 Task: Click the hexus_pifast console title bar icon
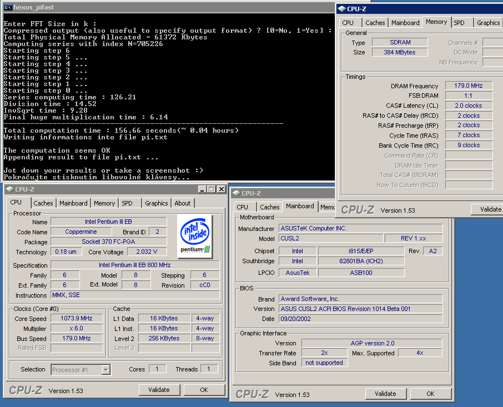(8, 8)
